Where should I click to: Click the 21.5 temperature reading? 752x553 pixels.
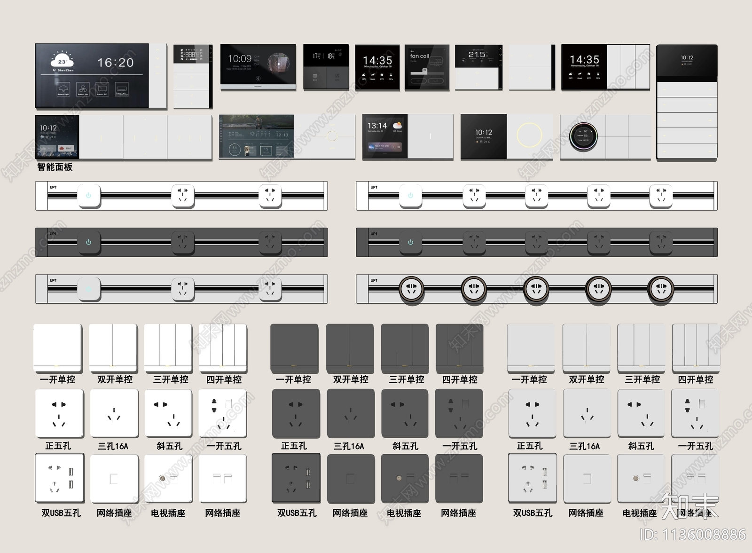coord(477,55)
